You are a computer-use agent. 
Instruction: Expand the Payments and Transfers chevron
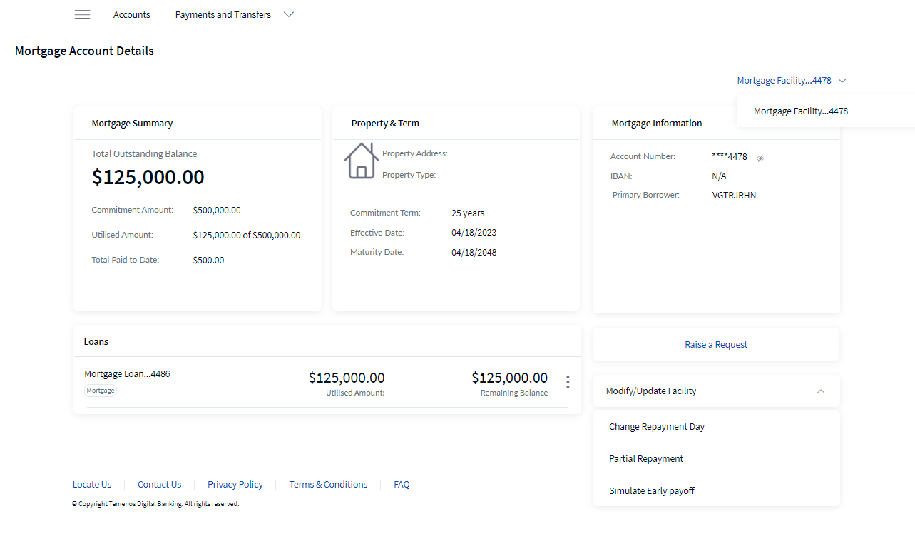pyautogui.click(x=289, y=14)
